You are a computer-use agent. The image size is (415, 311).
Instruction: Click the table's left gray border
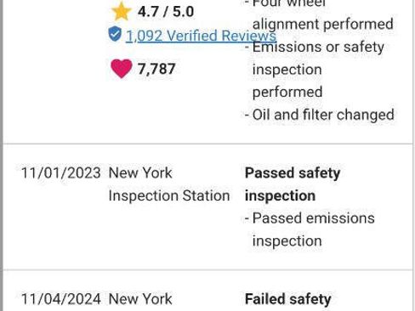2,155
